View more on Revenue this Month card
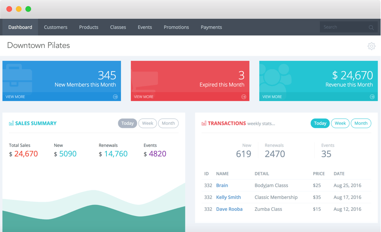381x232 pixels. tap(272, 97)
